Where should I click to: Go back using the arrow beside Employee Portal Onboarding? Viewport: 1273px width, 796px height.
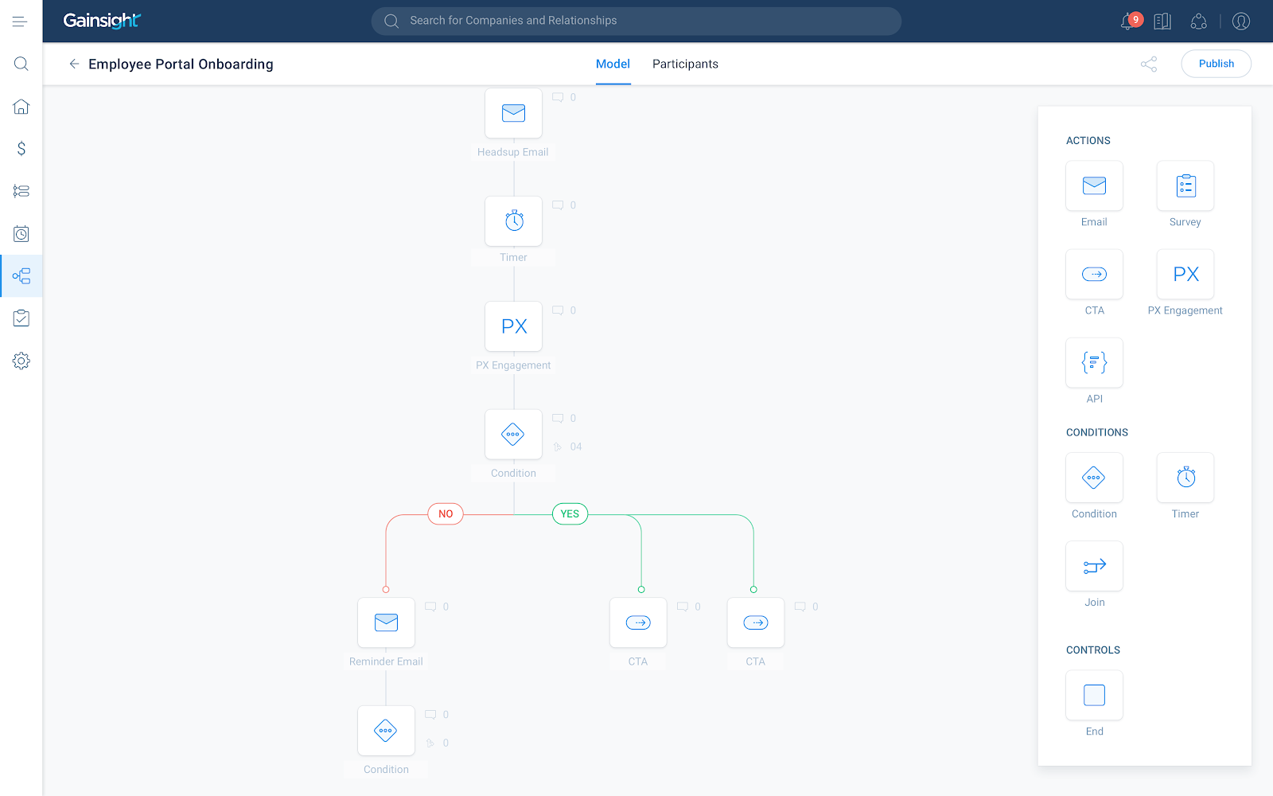(74, 64)
